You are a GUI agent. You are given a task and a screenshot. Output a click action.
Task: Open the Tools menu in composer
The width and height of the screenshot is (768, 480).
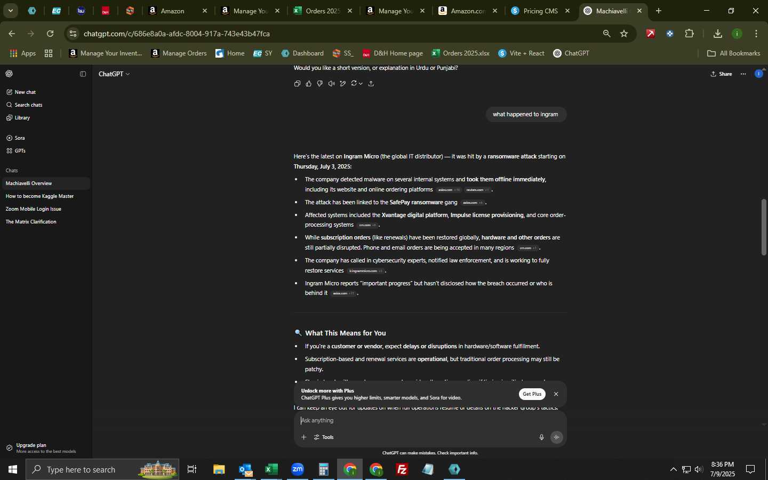pos(324,437)
